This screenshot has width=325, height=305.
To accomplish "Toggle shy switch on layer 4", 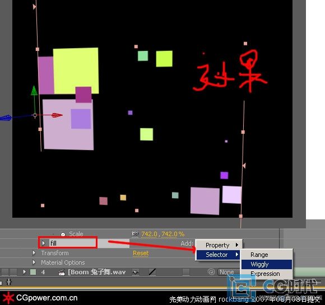I will (x=136, y=272).
